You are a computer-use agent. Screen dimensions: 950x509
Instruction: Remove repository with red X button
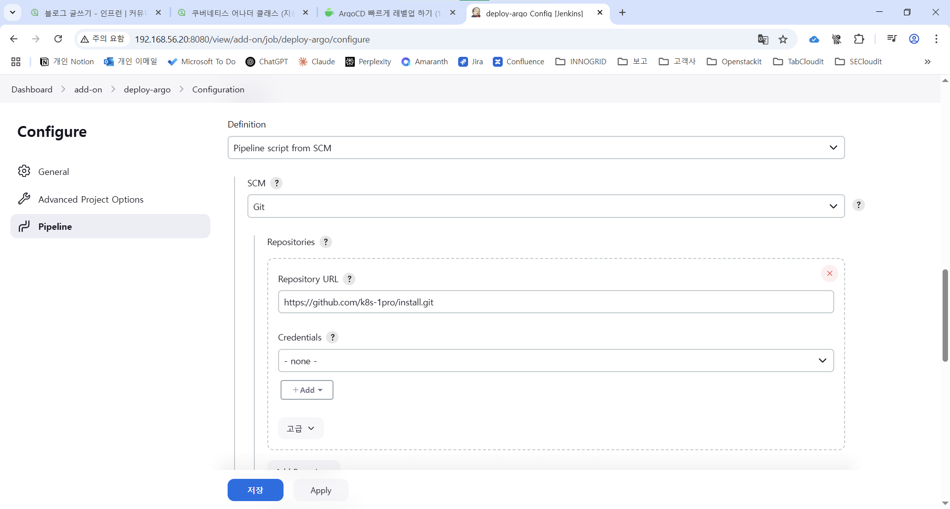[829, 273]
